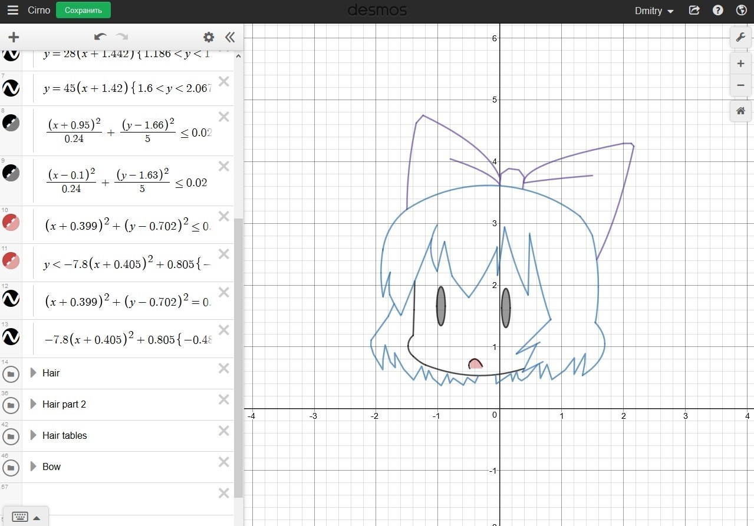The height and width of the screenshot is (526, 754).
Task: Toggle visibility of Hair tables folder
Action: 11,436
